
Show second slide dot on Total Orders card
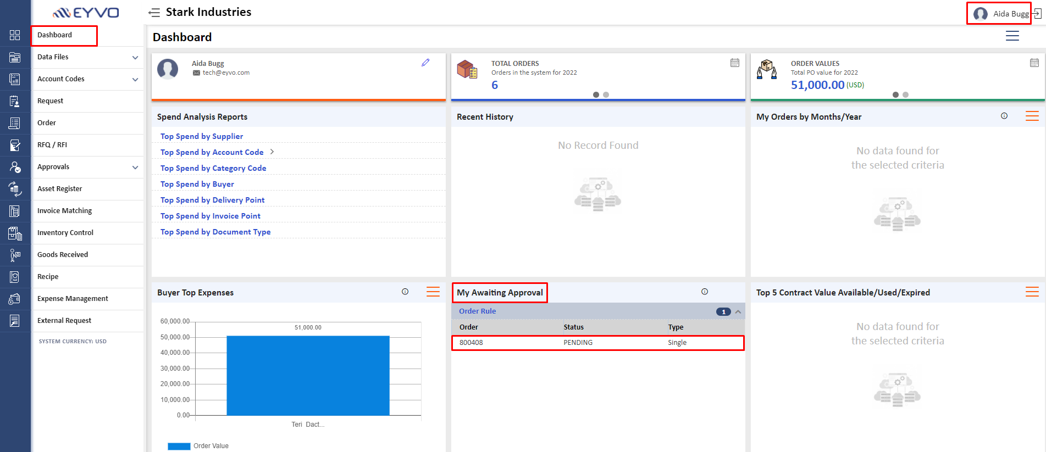click(606, 94)
